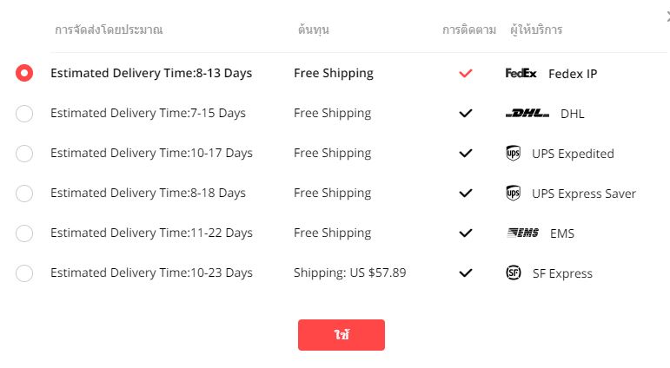Click the EMS carrier logo
Viewport: 670px width, 368px height.
(x=522, y=233)
